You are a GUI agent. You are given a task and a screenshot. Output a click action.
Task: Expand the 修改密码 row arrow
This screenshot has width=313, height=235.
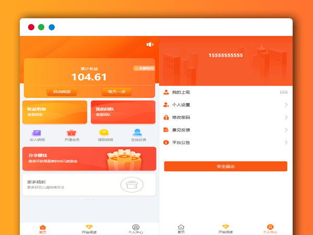[286, 118]
